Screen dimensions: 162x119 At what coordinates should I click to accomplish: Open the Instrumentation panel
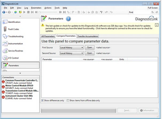(21, 44)
